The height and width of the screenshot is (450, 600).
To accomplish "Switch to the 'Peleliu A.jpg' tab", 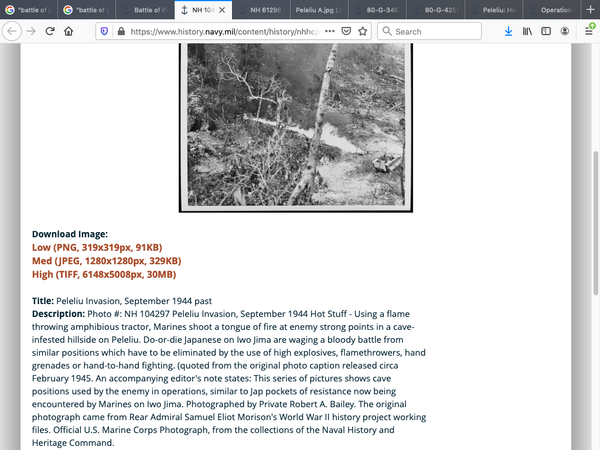I will click(317, 10).
